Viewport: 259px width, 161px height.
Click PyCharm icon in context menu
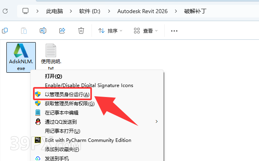click(38, 140)
